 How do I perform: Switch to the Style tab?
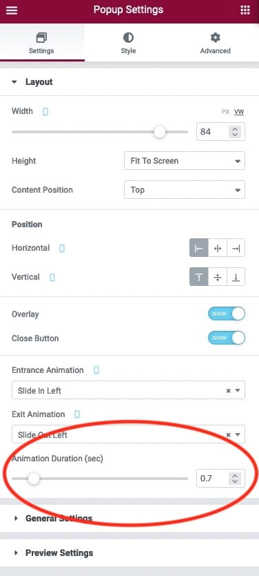pyautogui.click(x=128, y=44)
